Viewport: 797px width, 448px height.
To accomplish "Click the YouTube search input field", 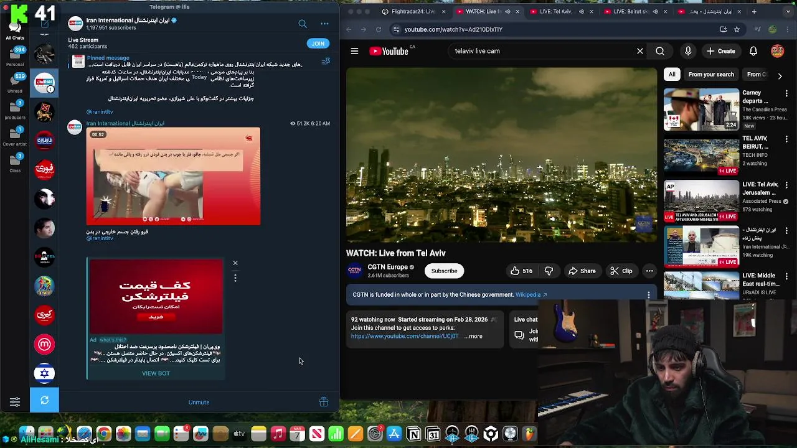I will [542, 51].
